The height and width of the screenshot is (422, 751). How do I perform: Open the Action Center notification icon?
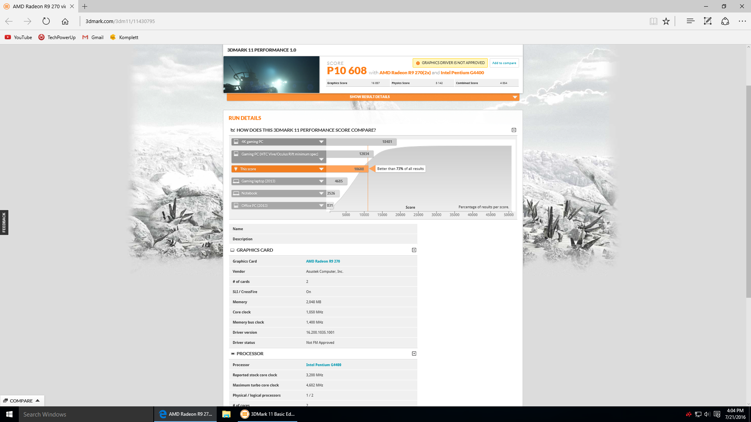point(717,414)
